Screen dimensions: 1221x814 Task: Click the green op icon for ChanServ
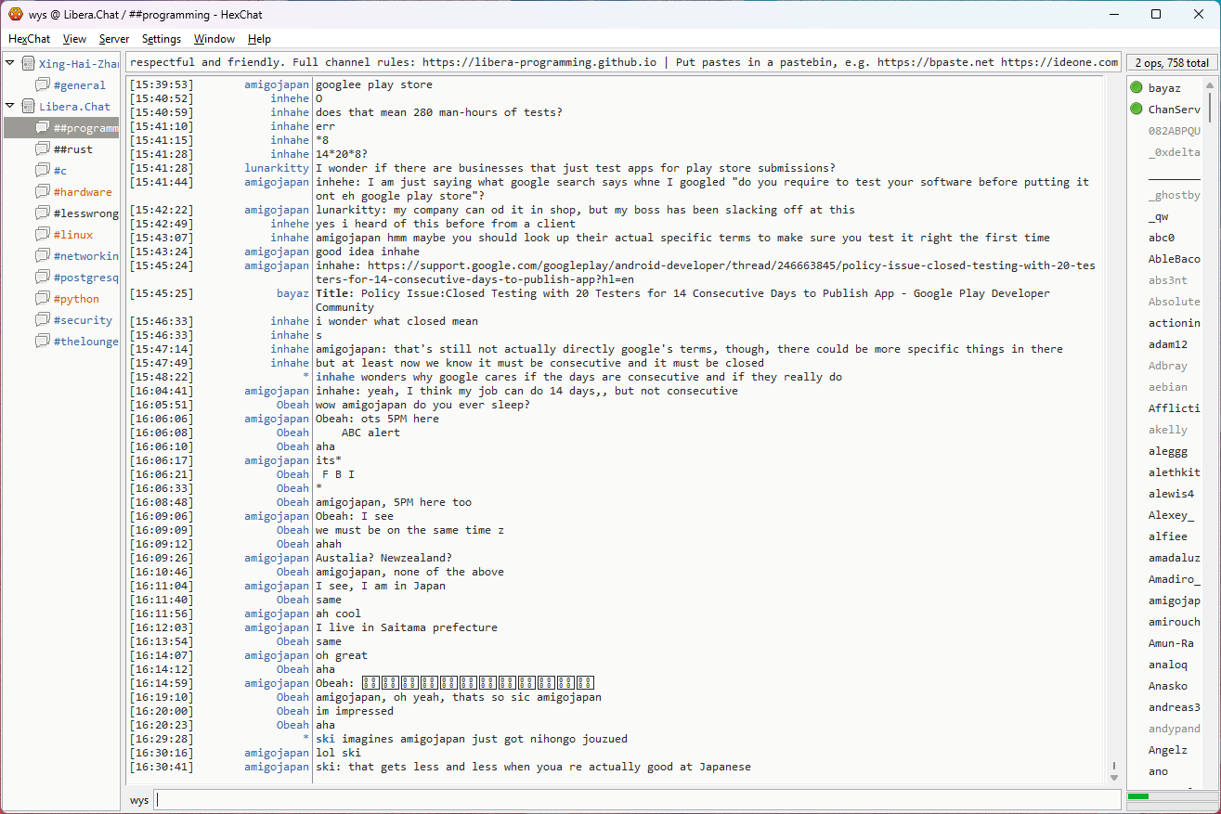point(1136,110)
